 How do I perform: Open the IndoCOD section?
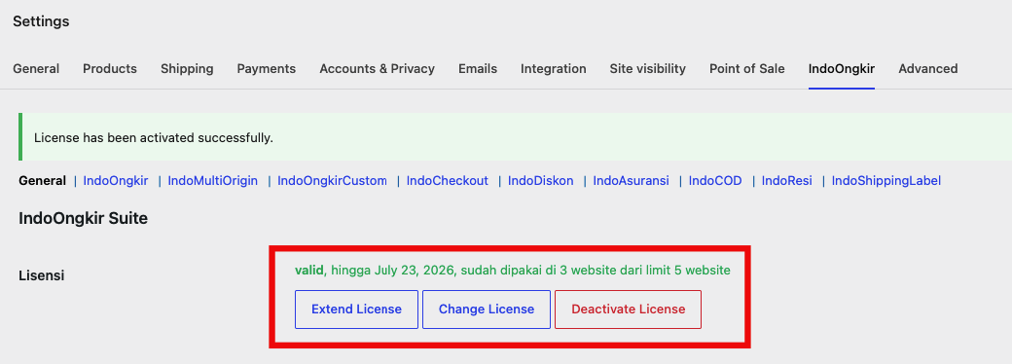[x=715, y=181]
